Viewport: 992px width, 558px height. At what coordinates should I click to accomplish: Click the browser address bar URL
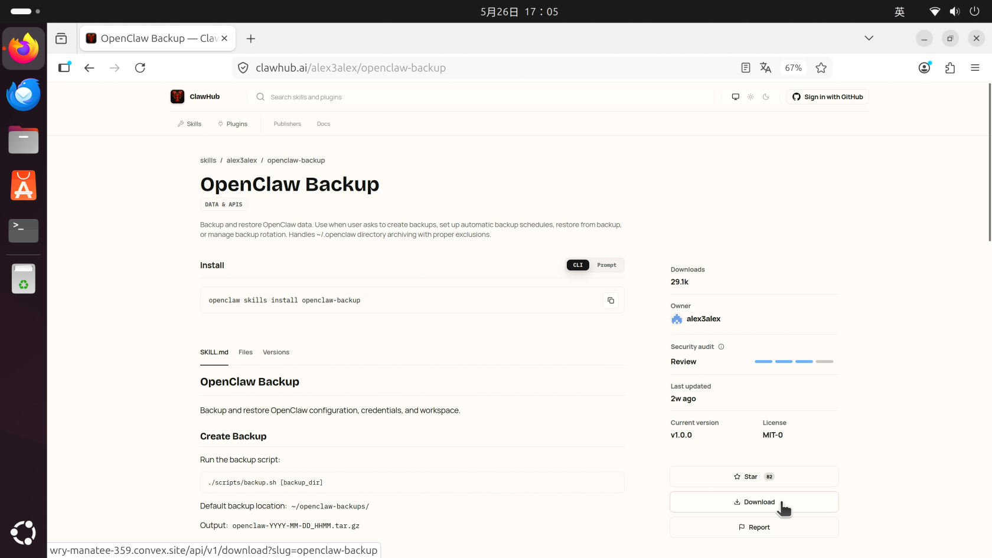(x=350, y=68)
